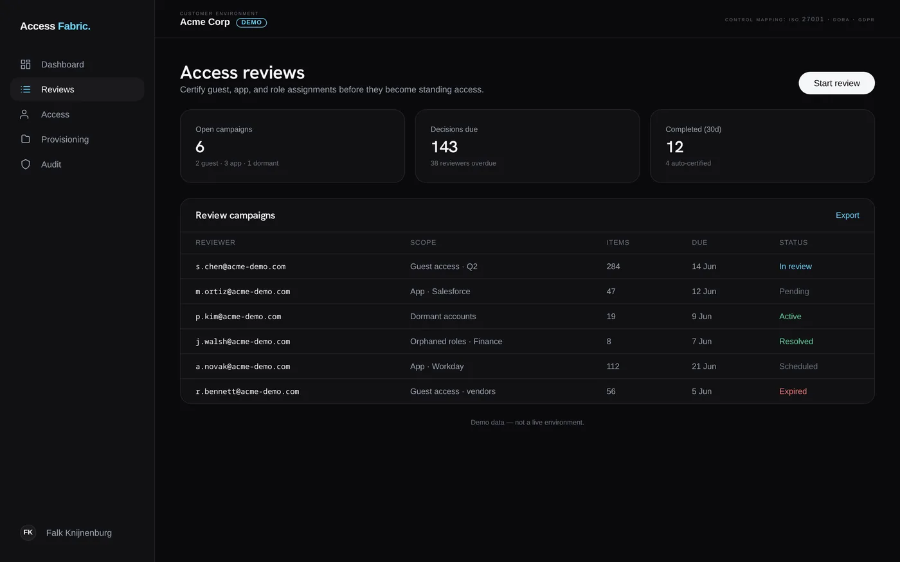Select the Reviews menu item
Screen dimensions: 900x562
(x=77, y=89)
